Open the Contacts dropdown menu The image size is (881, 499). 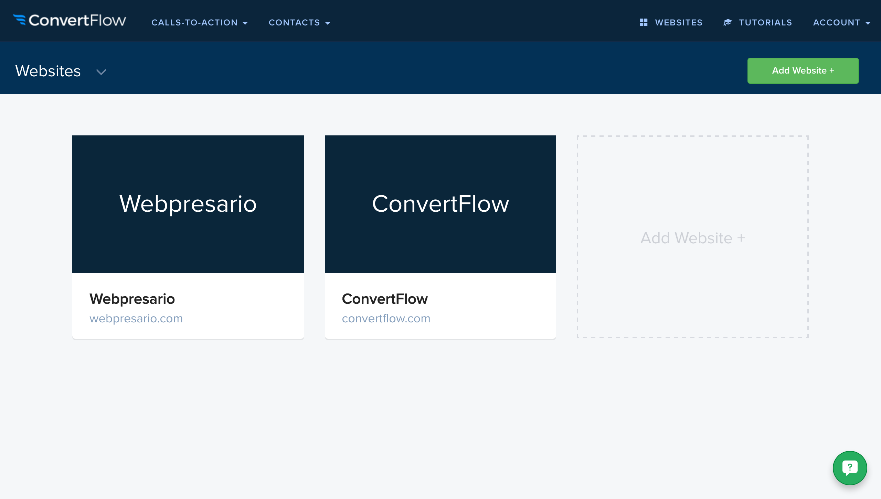coord(299,23)
